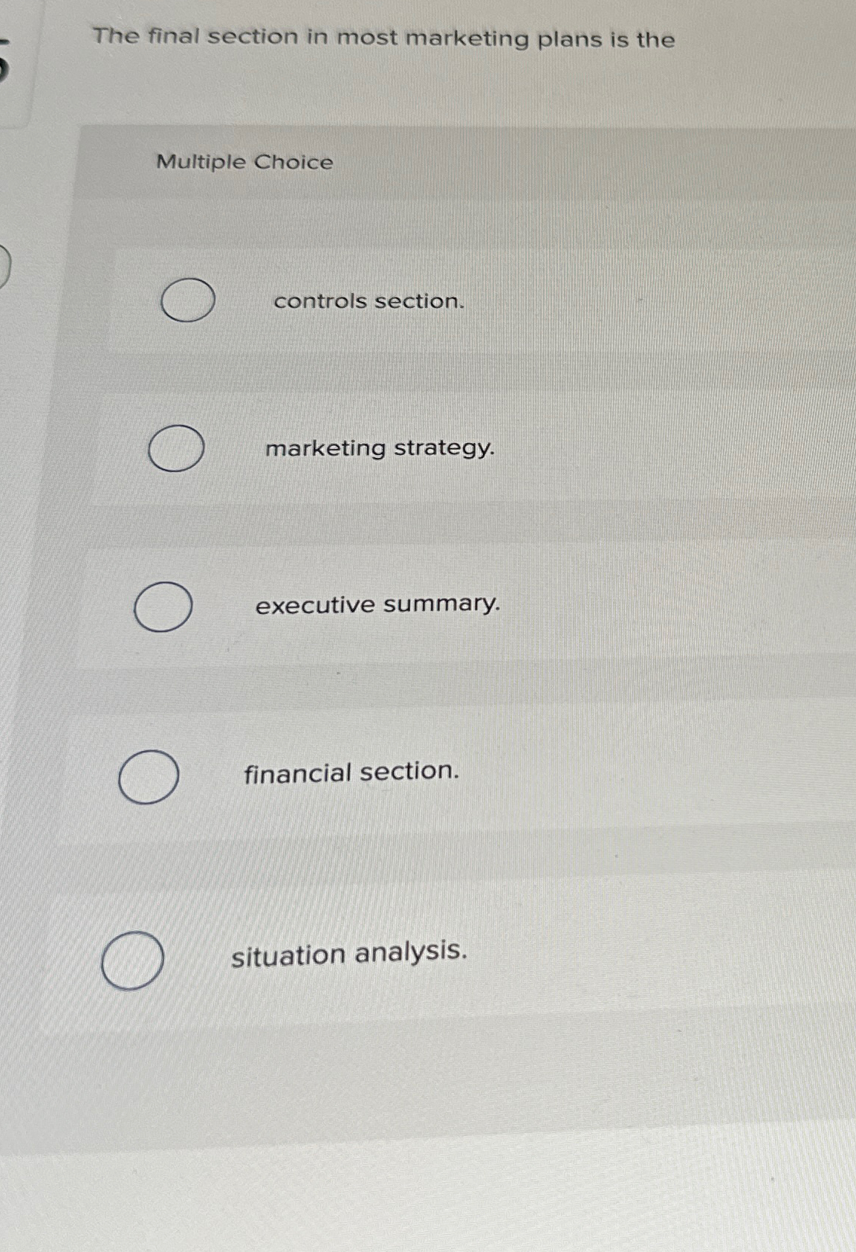Click the situation analysis answer text
The width and height of the screenshot is (856, 1252).
348,954
